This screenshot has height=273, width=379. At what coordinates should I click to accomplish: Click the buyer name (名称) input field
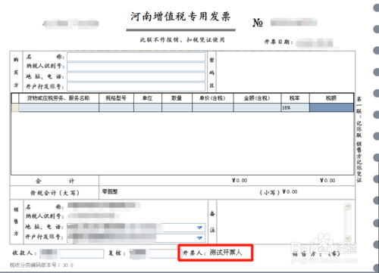pyautogui.click(x=136, y=57)
